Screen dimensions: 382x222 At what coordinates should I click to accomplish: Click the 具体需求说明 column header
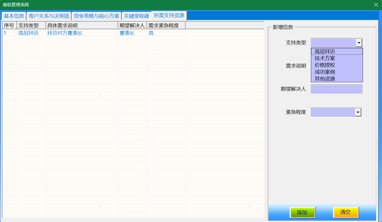82,25
